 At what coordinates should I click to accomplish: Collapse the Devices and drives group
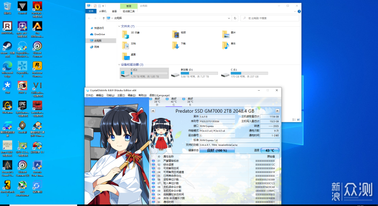click(119, 64)
